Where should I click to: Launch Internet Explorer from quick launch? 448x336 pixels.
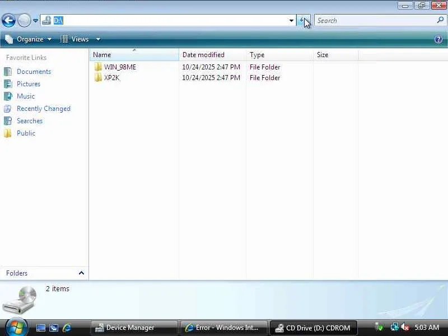67,328
